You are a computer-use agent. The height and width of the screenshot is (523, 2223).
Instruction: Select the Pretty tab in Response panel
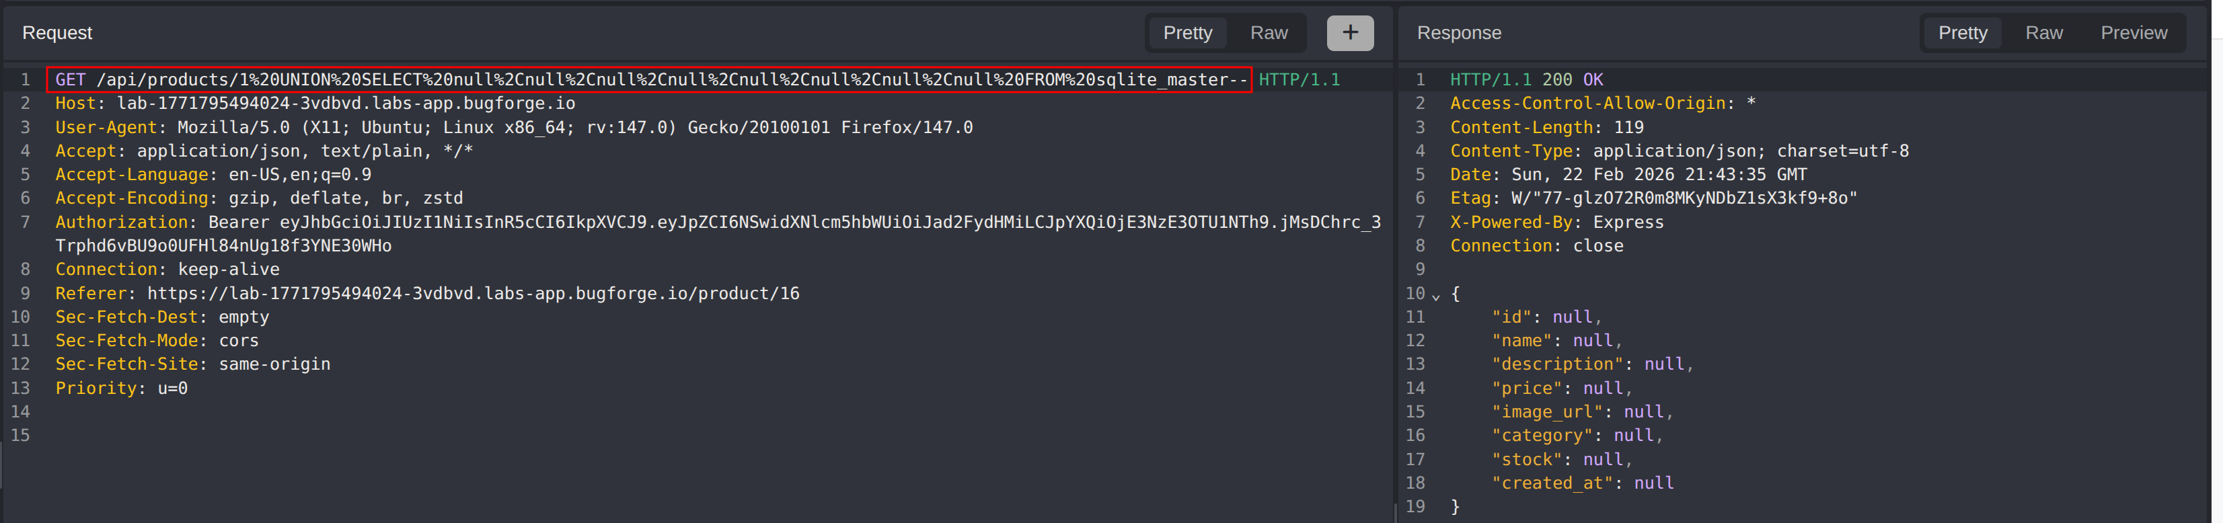pos(1963,33)
